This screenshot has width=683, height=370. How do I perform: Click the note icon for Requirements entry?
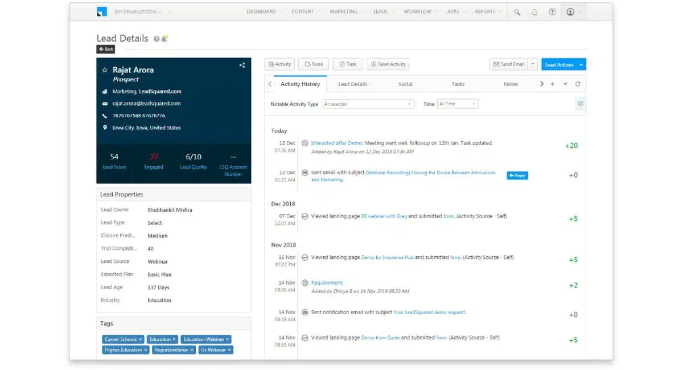pyautogui.click(x=305, y=283)
